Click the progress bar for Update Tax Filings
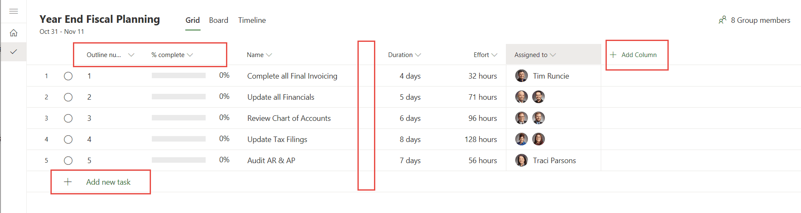801x213 pixels. (x=179, y=139)
